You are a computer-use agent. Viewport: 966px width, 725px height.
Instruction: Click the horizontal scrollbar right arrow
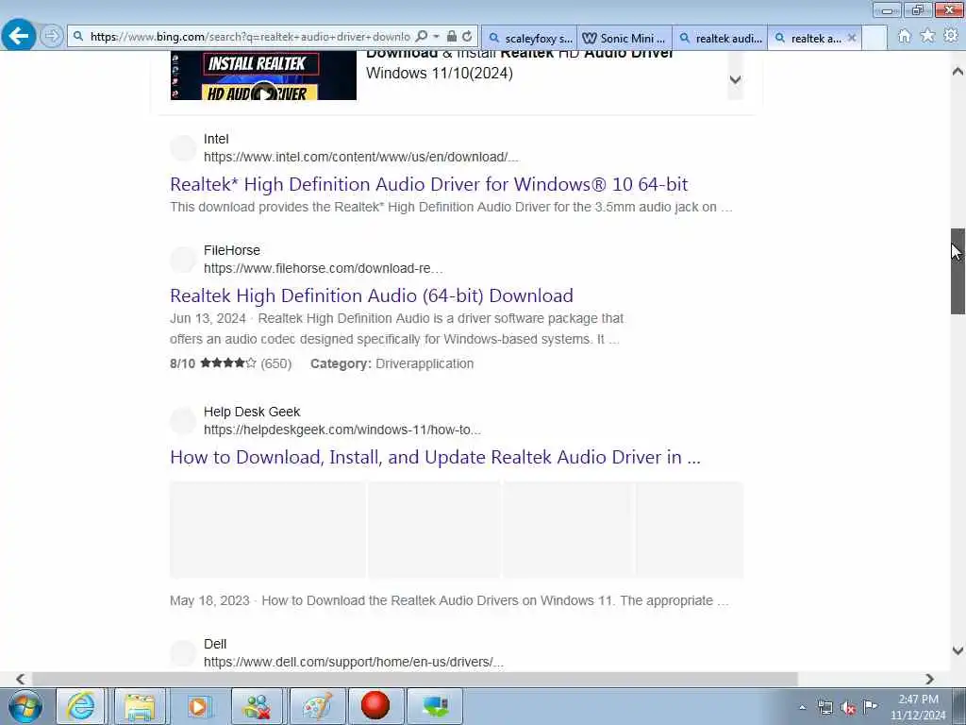[x=929, y=679]
